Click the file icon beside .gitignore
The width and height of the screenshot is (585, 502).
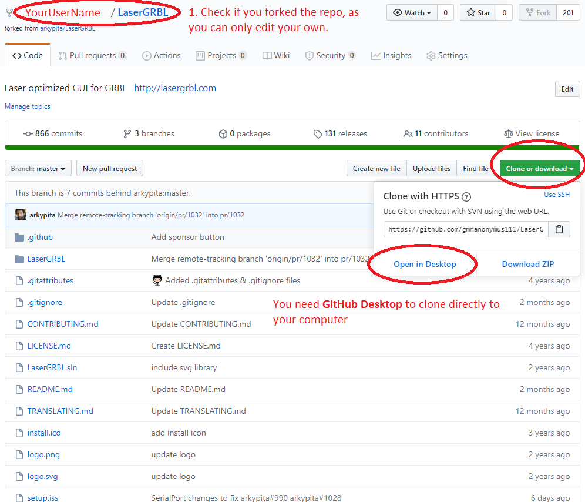[19, 302]
